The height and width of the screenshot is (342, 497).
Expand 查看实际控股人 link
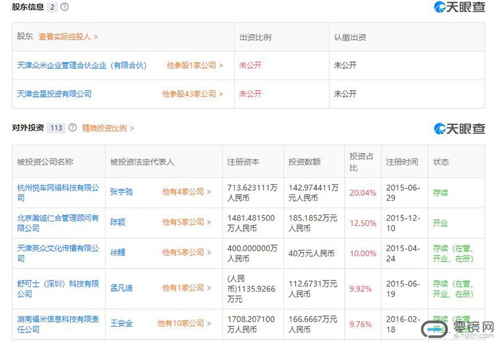pyautogui.click(x=68, y=37)
